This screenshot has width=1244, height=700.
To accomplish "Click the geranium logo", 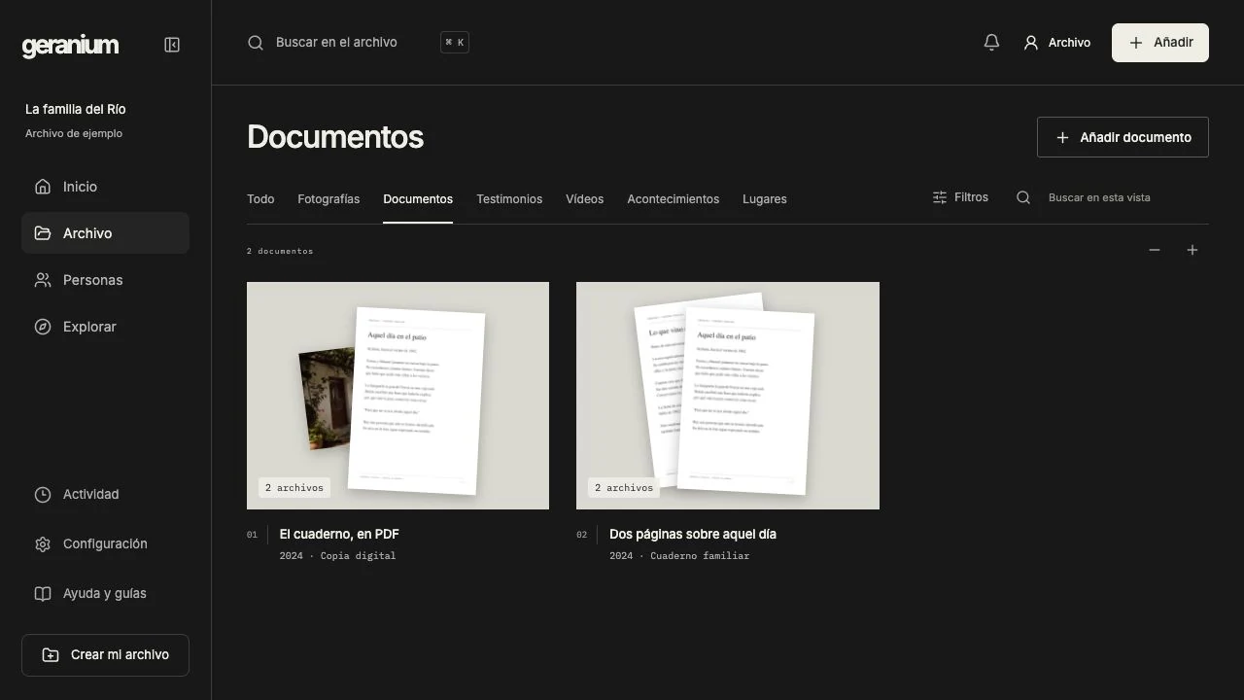I will 70,46.
